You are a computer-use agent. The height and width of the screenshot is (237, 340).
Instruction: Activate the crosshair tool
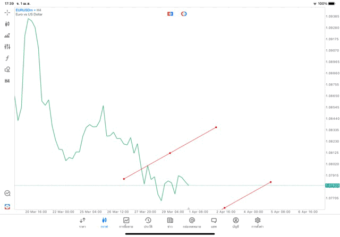tap(7, 12)
